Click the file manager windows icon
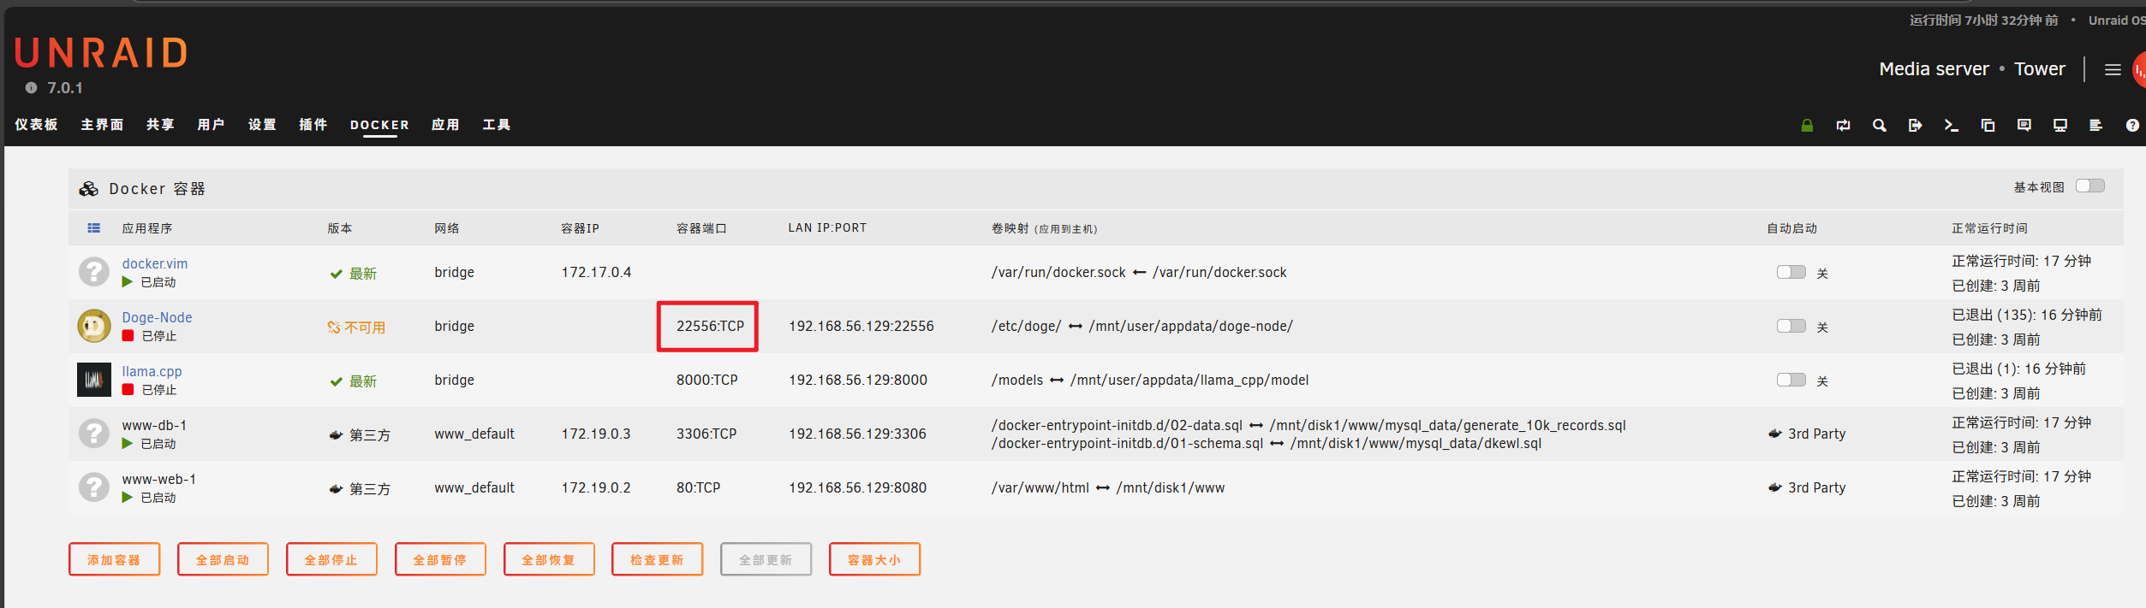This screenshot has height=608, width=2146. pyautogui.click(x=1988, y=126)
